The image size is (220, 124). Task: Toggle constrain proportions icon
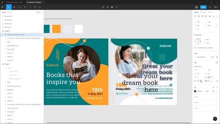(217, 25)
